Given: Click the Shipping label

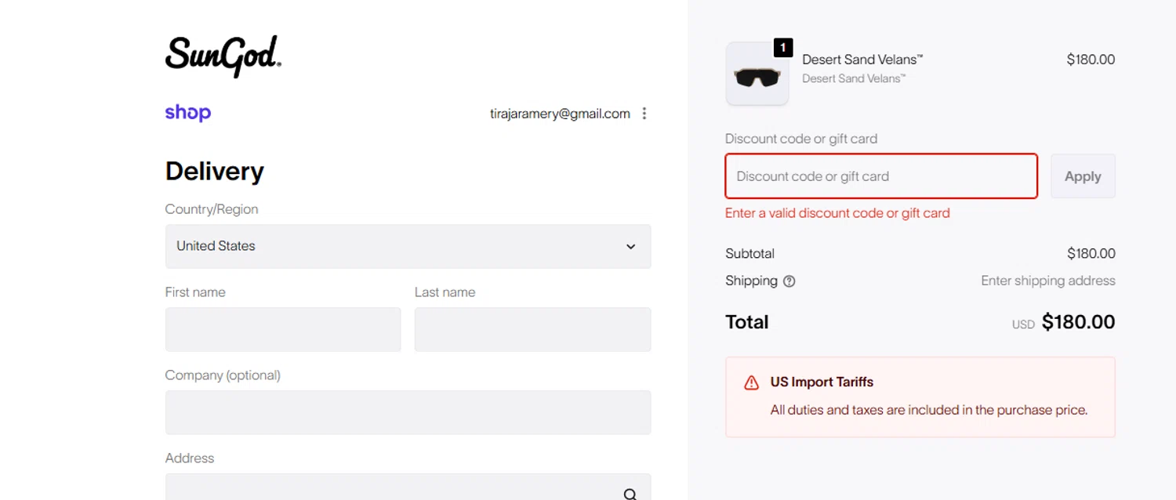Looking at the screenshot, I should [x=751, y=281].
